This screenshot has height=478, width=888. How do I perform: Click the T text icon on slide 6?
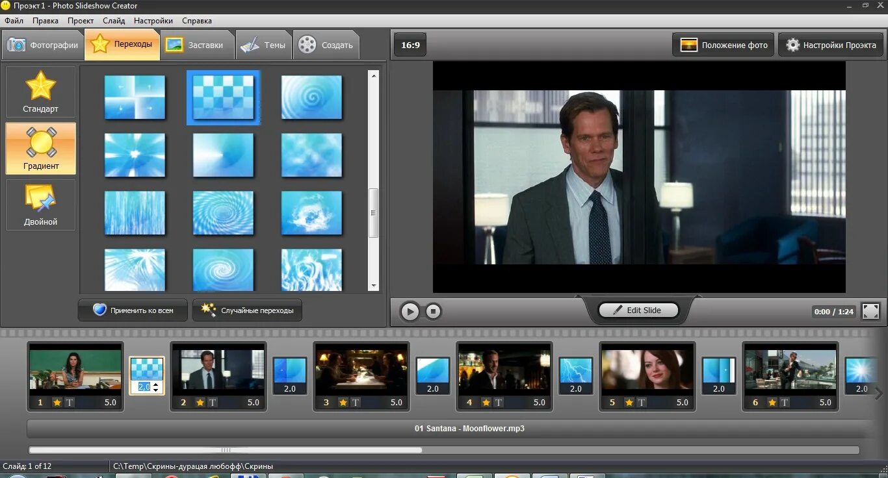click(x=785, y=403)
